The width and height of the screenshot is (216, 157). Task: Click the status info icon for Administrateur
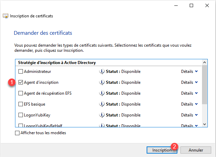click(102, 72)
